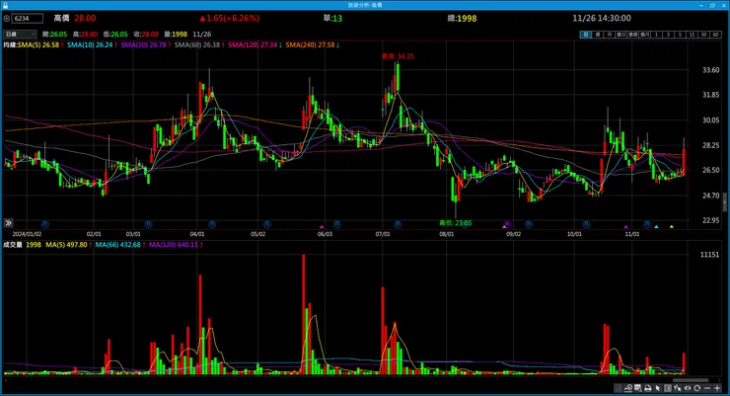The height and width of the screenshot is (396, 730).
Task: Expand the side panel with double-chevron icon
Action: click(8, 223)
